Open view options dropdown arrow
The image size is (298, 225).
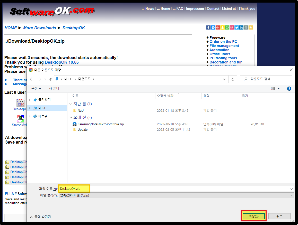tap(279, 89)
